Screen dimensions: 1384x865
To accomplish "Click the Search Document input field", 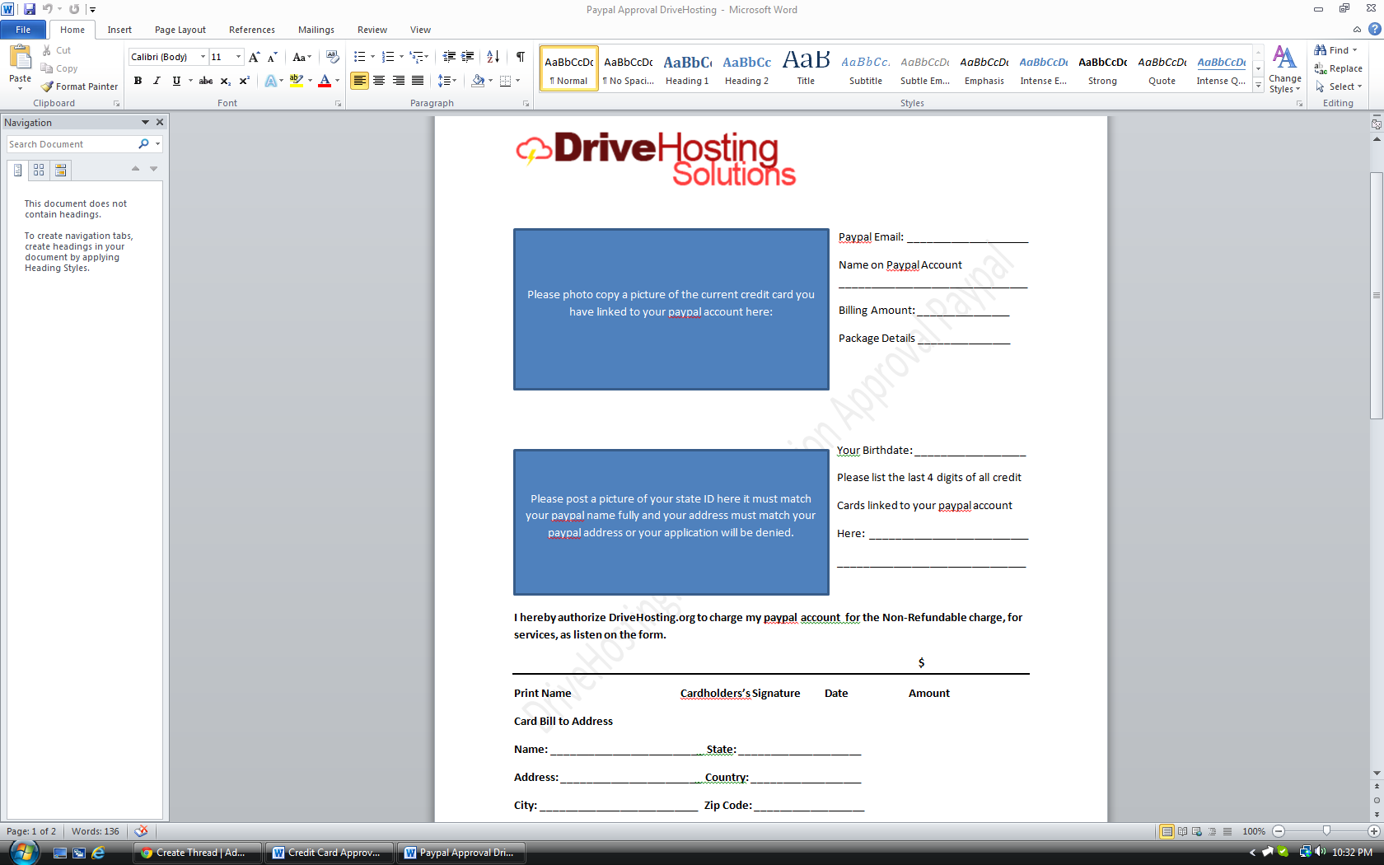I will point(72,144).
